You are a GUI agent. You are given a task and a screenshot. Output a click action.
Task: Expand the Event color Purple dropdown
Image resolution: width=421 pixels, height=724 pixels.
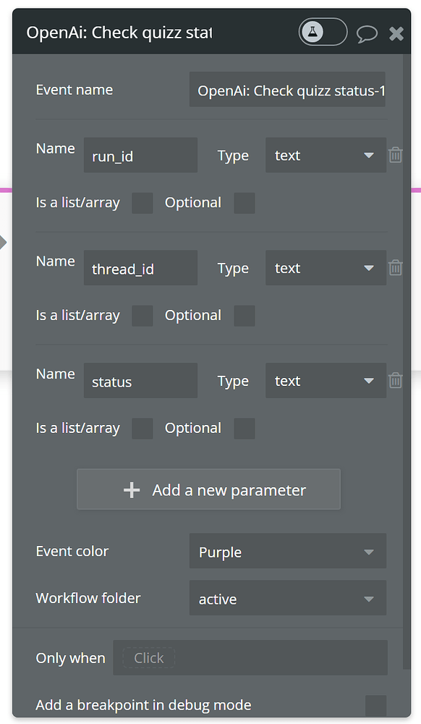tap(288, 551)
